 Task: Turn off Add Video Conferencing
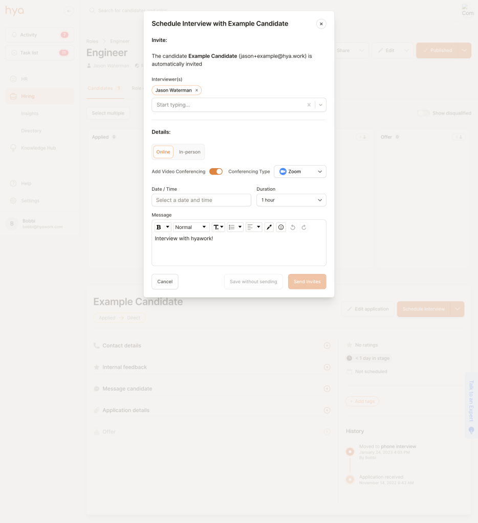pyautogui.click(x=216, y=172)
